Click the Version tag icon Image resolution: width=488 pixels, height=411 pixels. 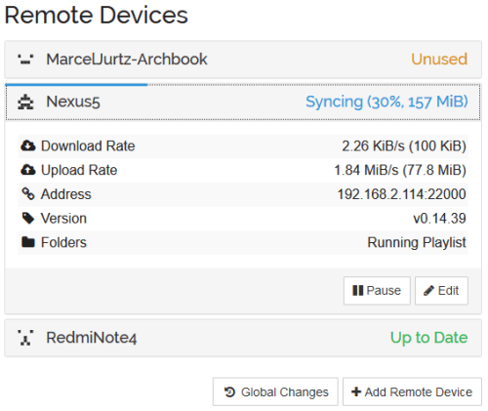[28, 218]
